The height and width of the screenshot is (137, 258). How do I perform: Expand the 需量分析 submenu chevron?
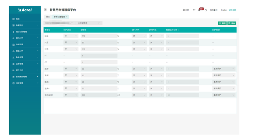[x=38, y=51]
